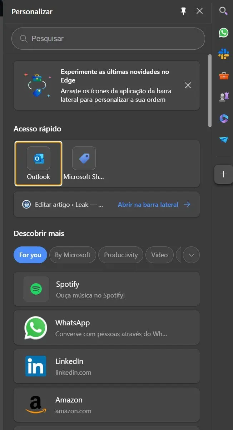Open the Drop paper plane icon
This screenshot has width=233, height=430.
point(224,140)
